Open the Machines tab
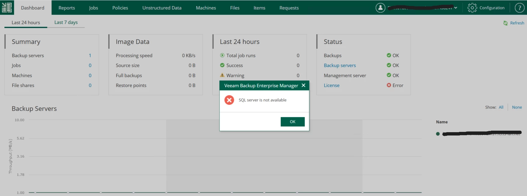The image size is (527, 196). click(x=206, y=8)
